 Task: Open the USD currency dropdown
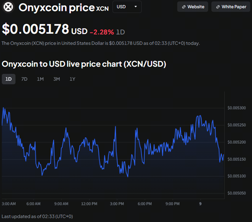(126, 7)
